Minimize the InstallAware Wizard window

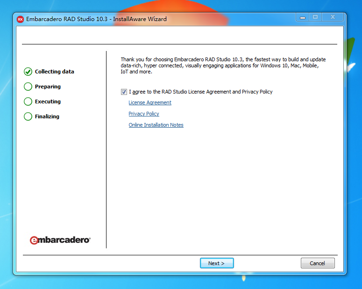[x=303, y=17]
